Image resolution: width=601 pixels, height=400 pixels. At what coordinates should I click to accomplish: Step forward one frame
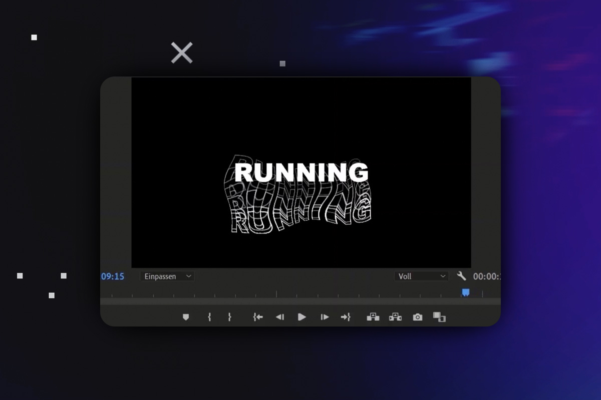coord(325,317)
